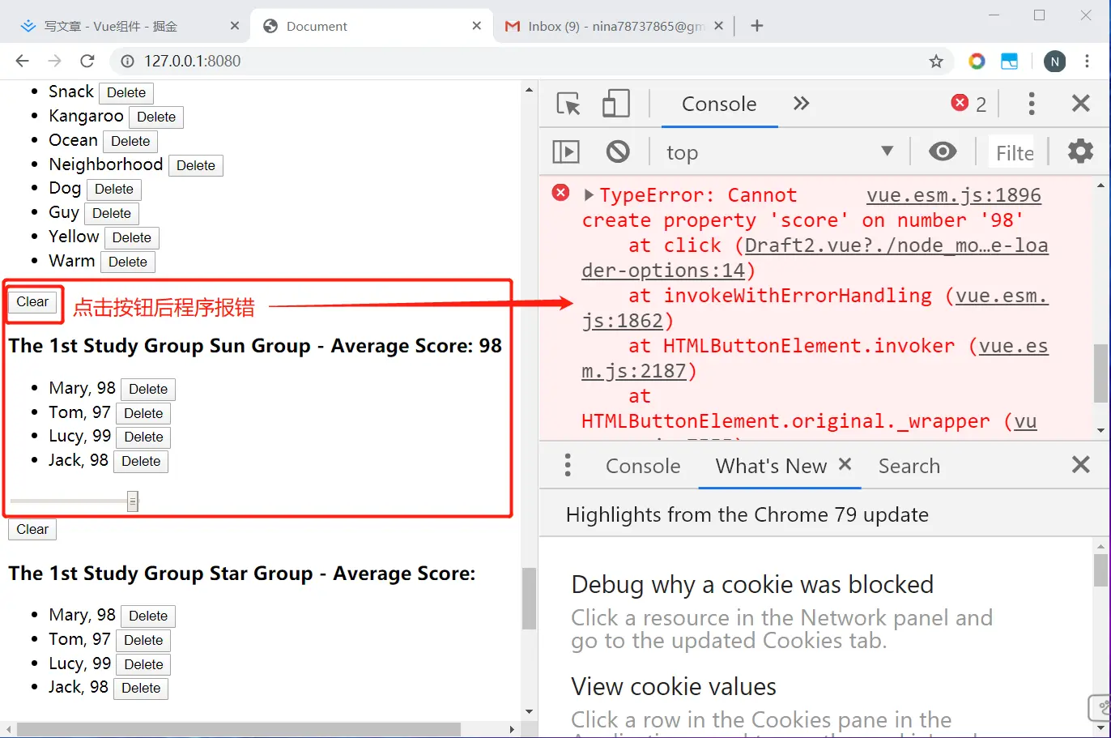
Task: Reload the current page
Action: [x=87, y=61]
